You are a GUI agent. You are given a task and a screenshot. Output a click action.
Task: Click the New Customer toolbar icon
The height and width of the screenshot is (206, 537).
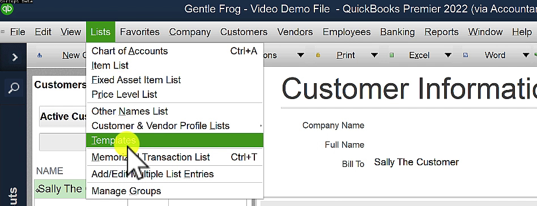coord(40,55)
